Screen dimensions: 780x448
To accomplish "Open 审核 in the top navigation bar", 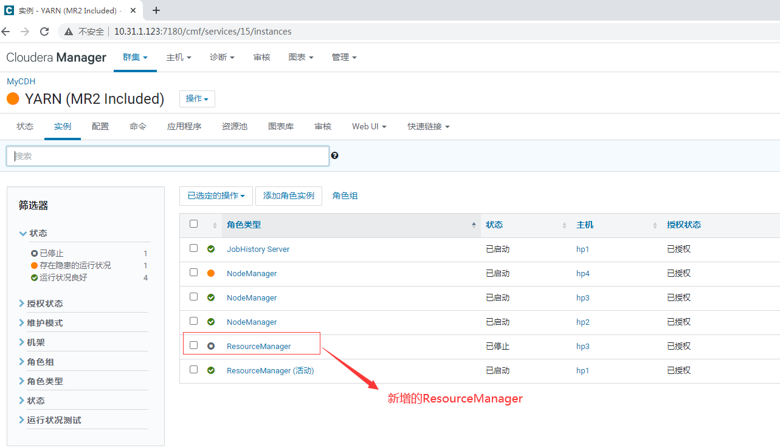I will click(262, 57).
